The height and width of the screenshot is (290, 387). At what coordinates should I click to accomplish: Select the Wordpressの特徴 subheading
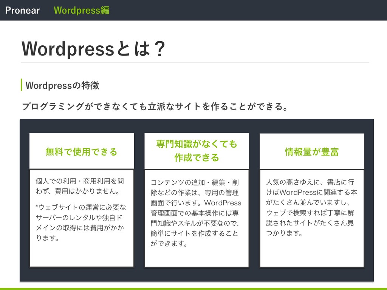[62, 85]
